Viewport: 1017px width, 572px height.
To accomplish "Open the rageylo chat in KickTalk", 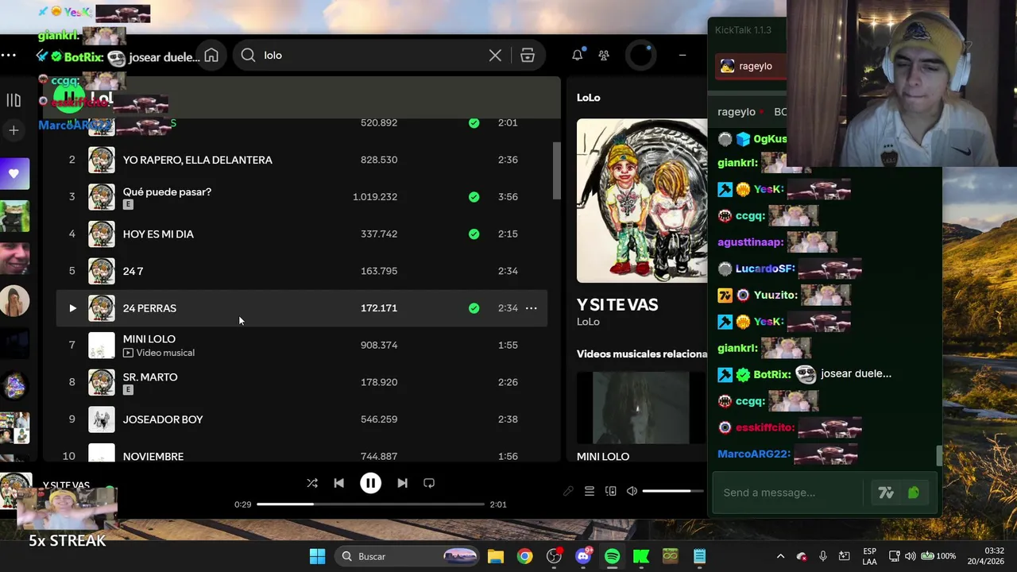I will point(752,66).
